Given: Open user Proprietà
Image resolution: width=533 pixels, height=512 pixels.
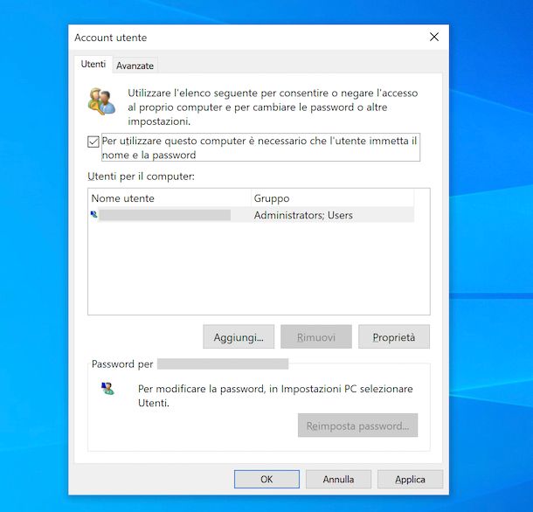Looking at the screenshot, I should 394,337.
